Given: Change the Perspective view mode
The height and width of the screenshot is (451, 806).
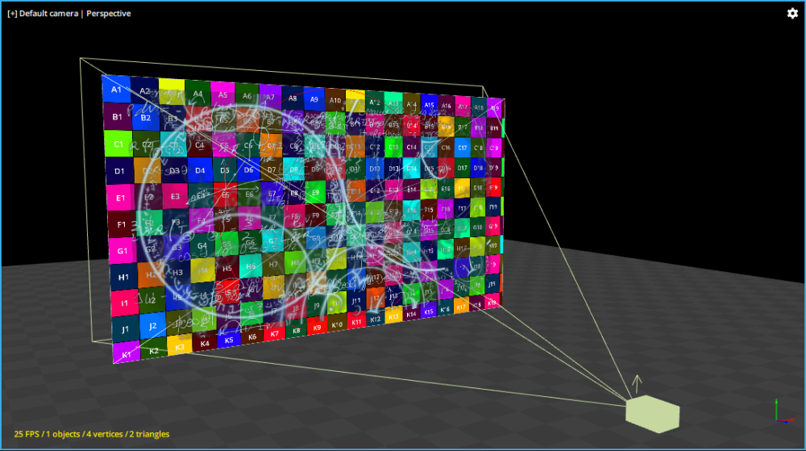Looking at the screenshot, I should 109,14.
